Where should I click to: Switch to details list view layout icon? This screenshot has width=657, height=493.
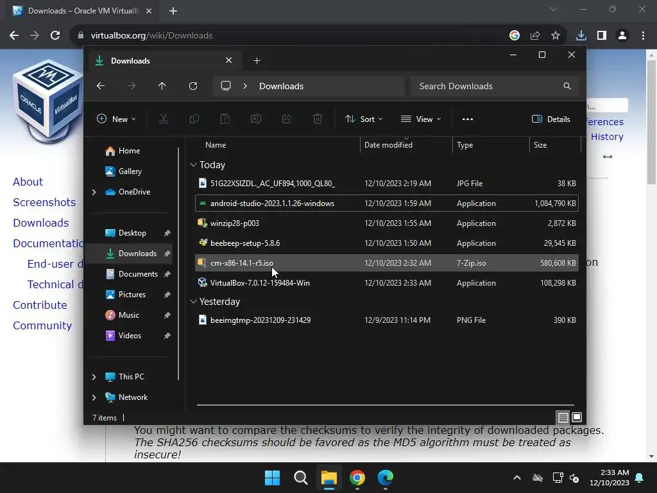(563, 417)
